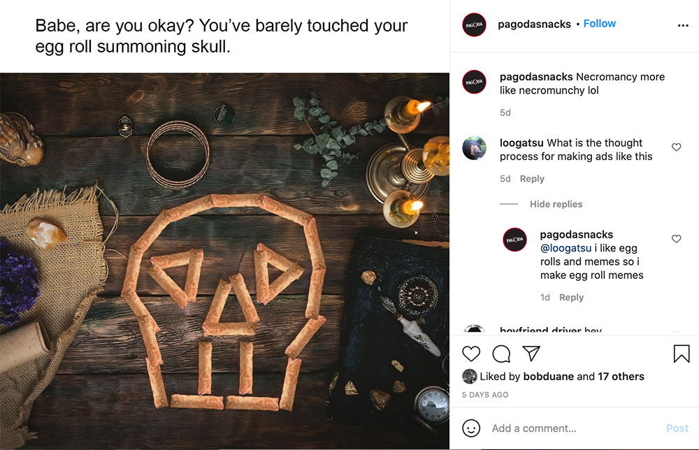Like loogatsu's comment heart
This screenshot has height=450, width=699.
tap(676, 147)
